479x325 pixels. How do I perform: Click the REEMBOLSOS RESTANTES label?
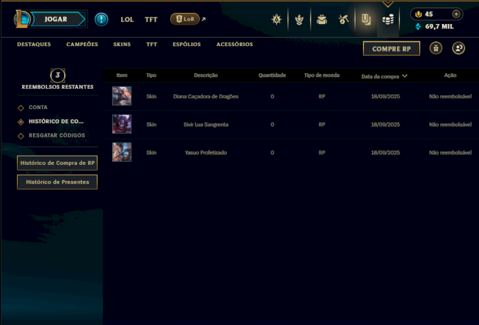pyautogui.click(x=57, y=87)
